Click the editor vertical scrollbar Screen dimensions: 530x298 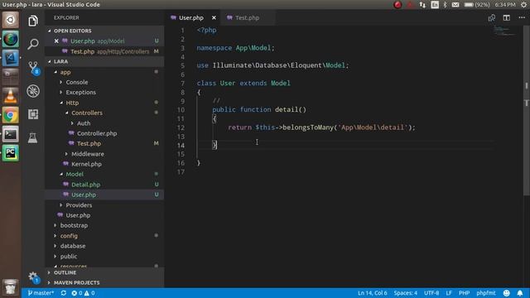527,110
